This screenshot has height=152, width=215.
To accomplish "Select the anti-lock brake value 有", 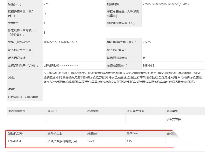I will click(x=144, y=58).
